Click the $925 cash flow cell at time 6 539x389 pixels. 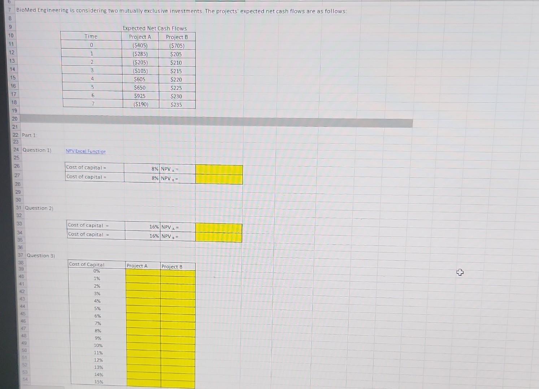coord(140,96)
